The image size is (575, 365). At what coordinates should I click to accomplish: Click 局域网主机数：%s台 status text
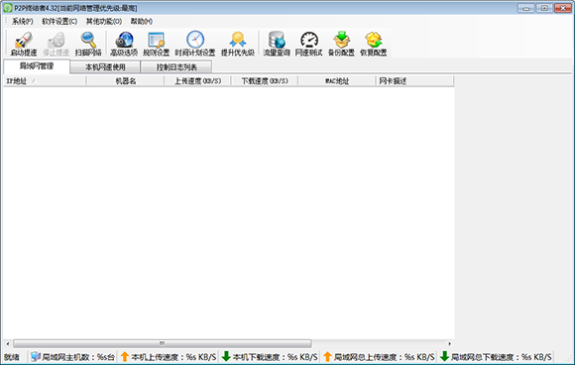click(78, 357)
